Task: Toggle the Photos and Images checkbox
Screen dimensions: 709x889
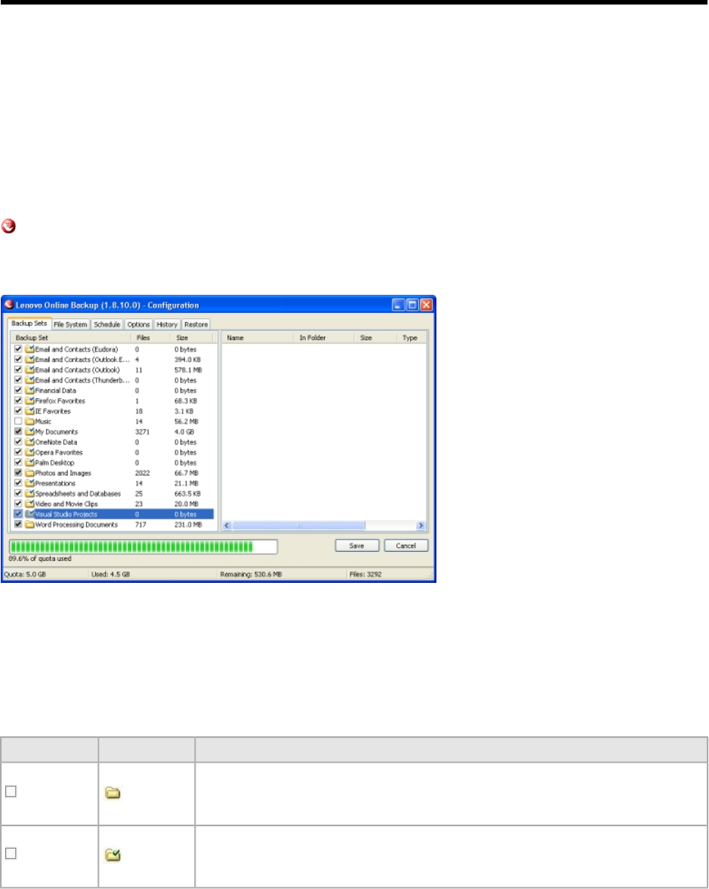Action: click(18, 472)
